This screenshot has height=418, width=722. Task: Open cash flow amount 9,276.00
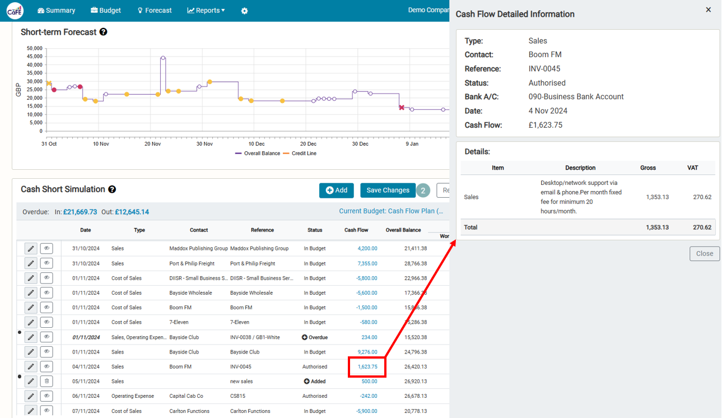click(x=367, y=352)
